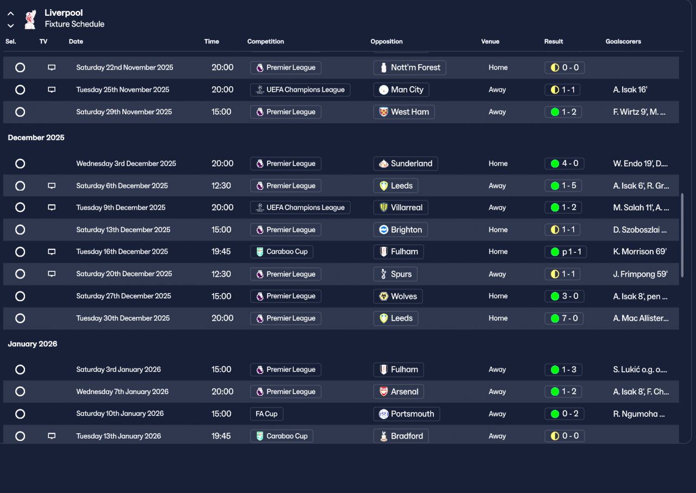View the 3 - 0 result against Wolves

pos(564,296)
